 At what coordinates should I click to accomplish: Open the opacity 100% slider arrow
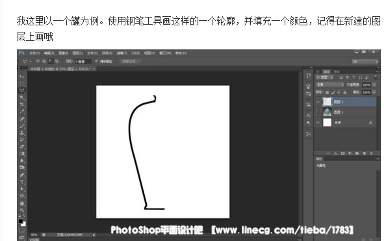click(374, 85)
